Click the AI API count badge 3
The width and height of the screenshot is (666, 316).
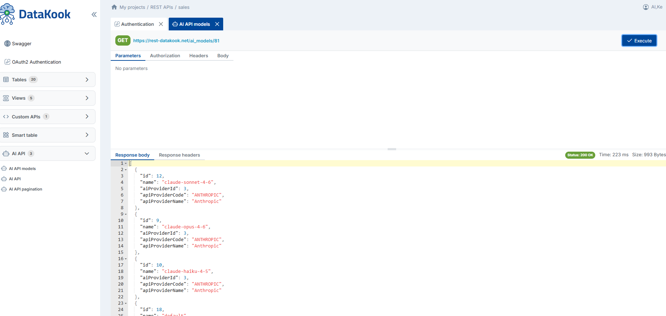[x=31, y=153]
